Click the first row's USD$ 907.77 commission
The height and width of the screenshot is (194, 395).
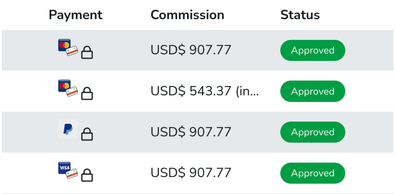(191, 50)
